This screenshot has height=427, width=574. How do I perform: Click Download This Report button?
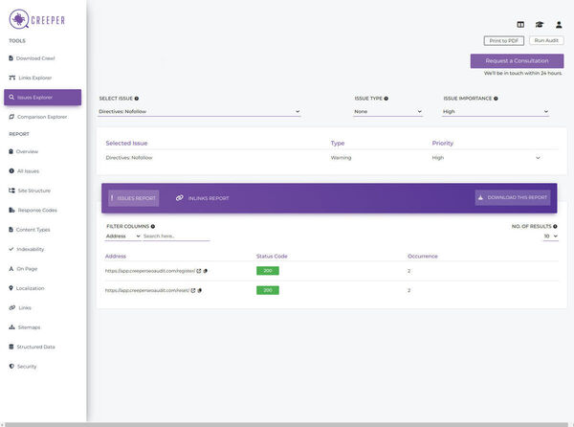[513, 197]
